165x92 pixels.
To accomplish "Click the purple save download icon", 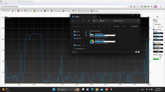I will tap(155, 7).
